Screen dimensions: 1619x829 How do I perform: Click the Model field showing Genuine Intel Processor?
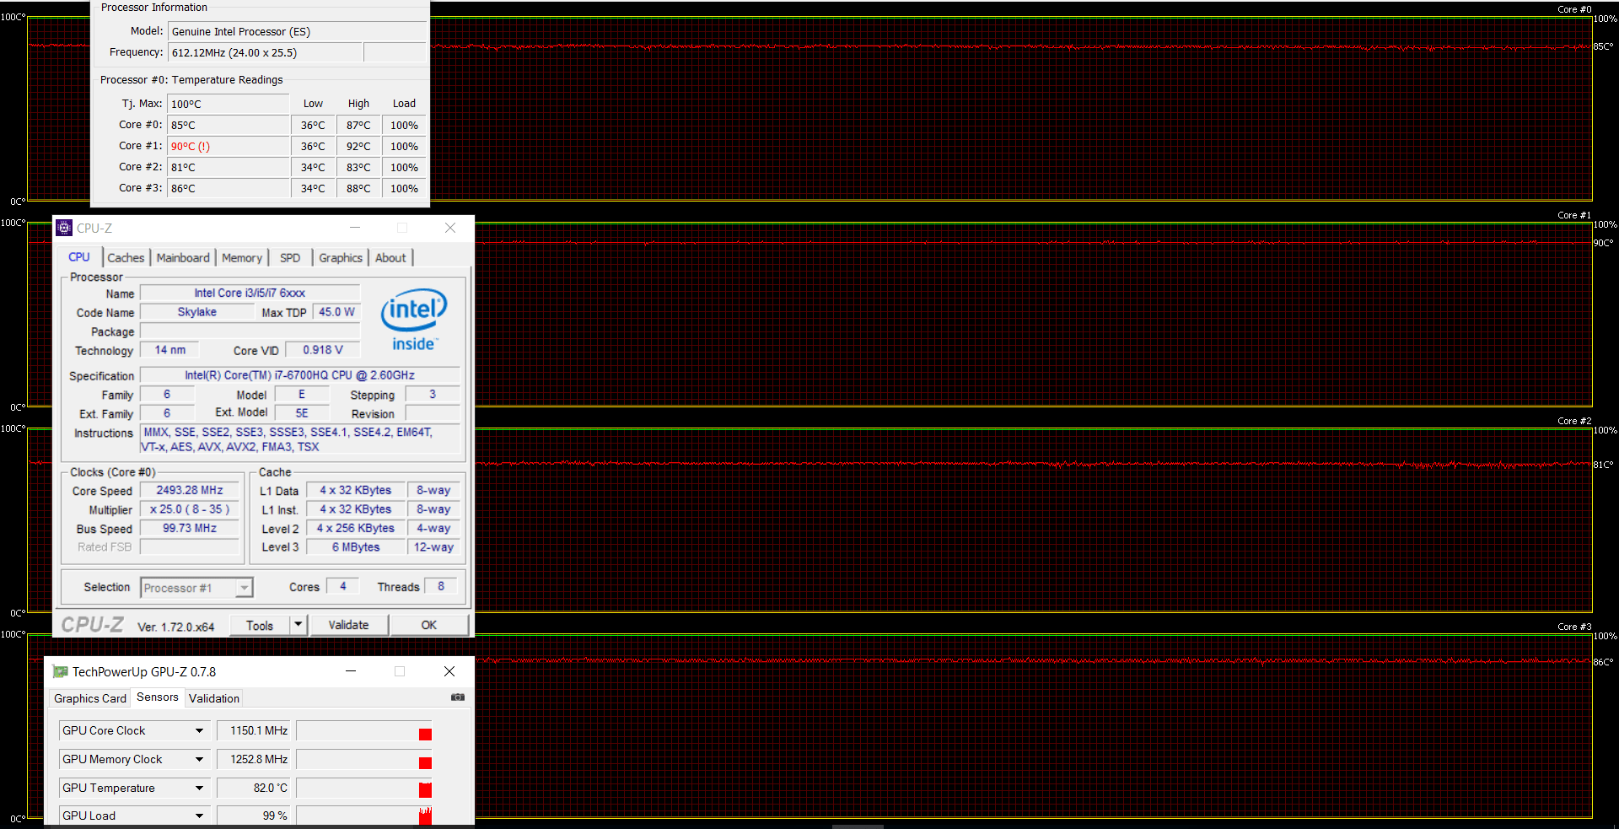[297, 31]
